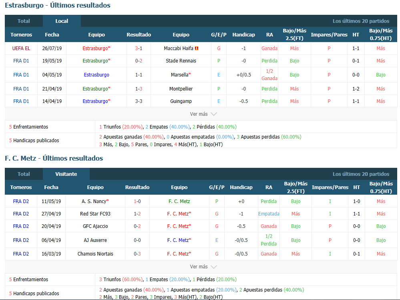Click the Stade Rennais team name
The image size is (400, 300).
click(x=181, y=61)
